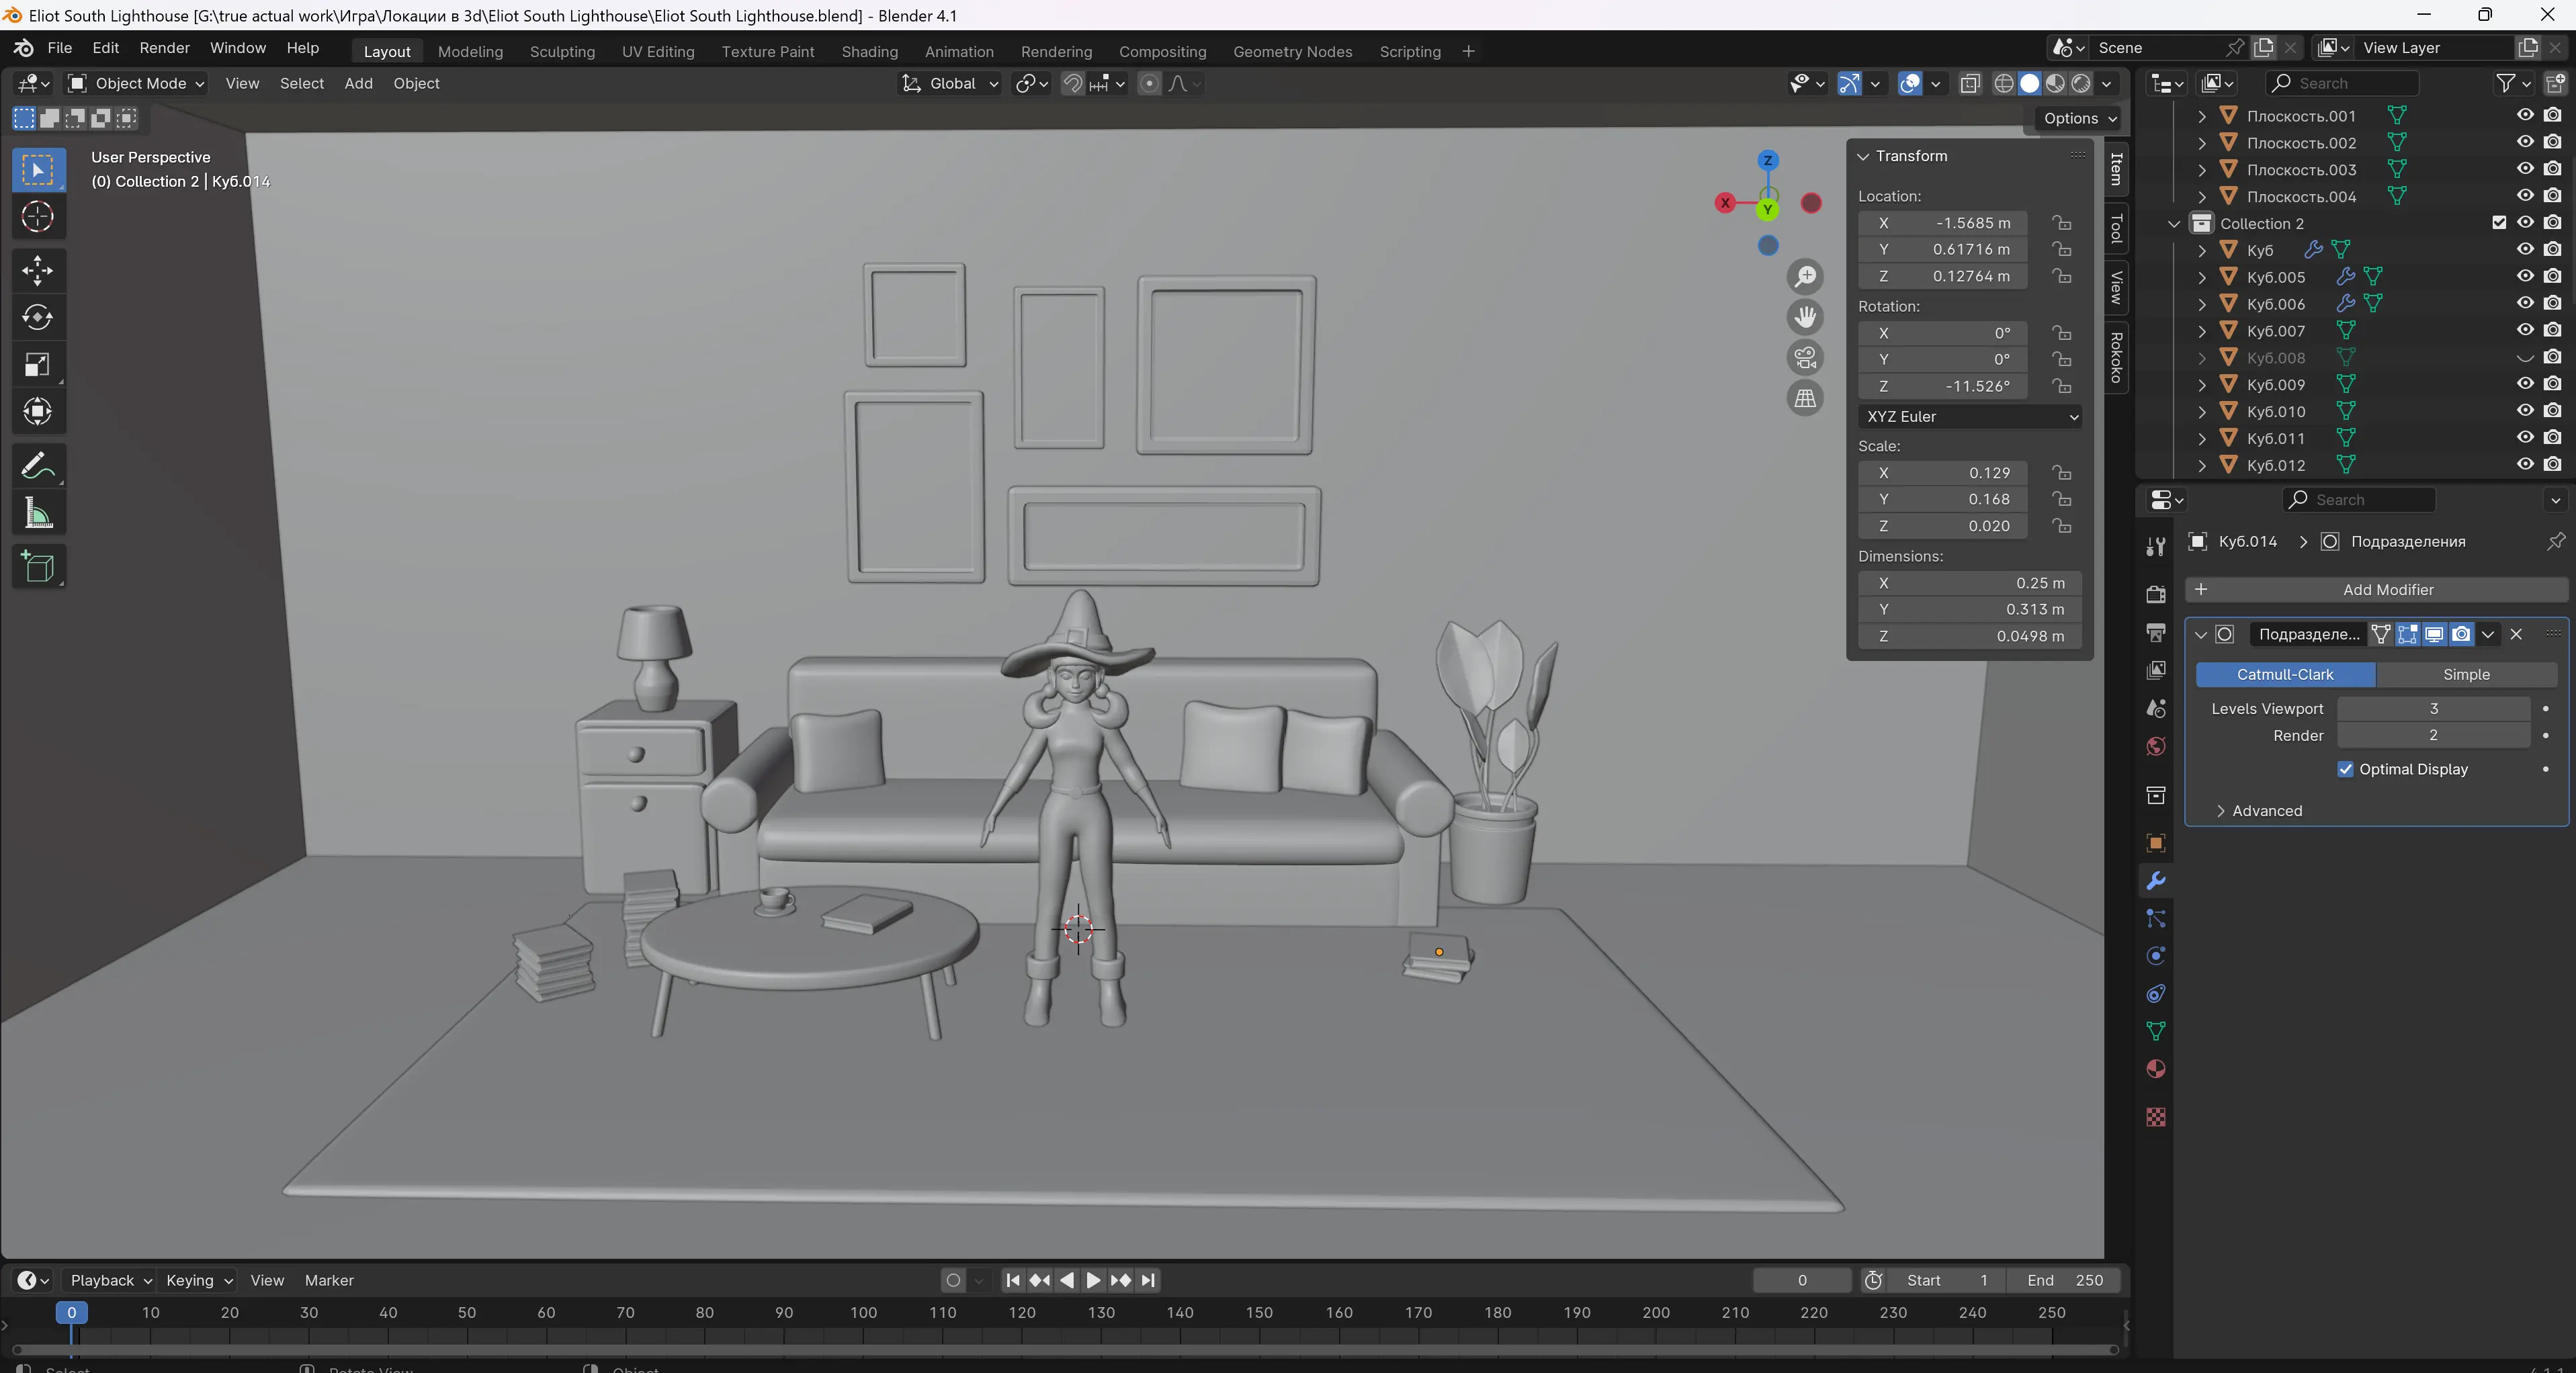Click outliner Search field

2342,84
